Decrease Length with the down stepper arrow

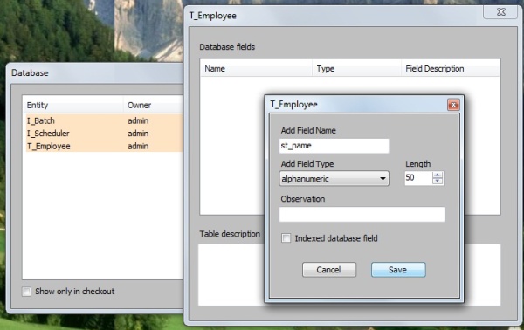tap(438, 181)
